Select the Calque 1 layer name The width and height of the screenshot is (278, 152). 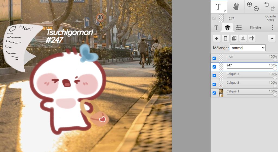[x=233, y=91]
